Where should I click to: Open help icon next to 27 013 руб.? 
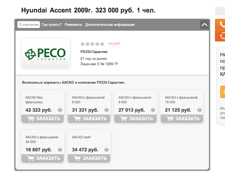pos(153,110)
